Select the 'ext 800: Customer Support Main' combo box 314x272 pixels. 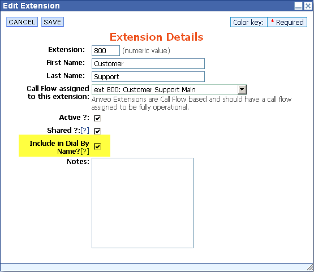169,89
